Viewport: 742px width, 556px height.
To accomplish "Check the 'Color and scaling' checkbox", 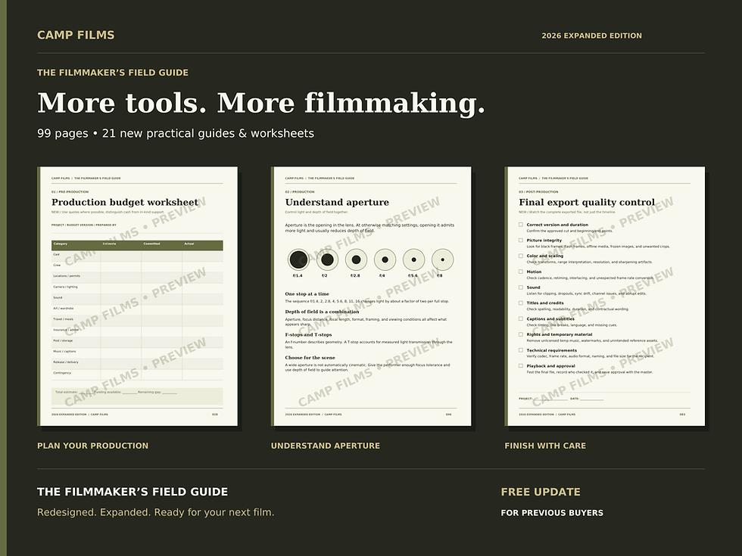I will pyautogui.click(x=521, y=256).
